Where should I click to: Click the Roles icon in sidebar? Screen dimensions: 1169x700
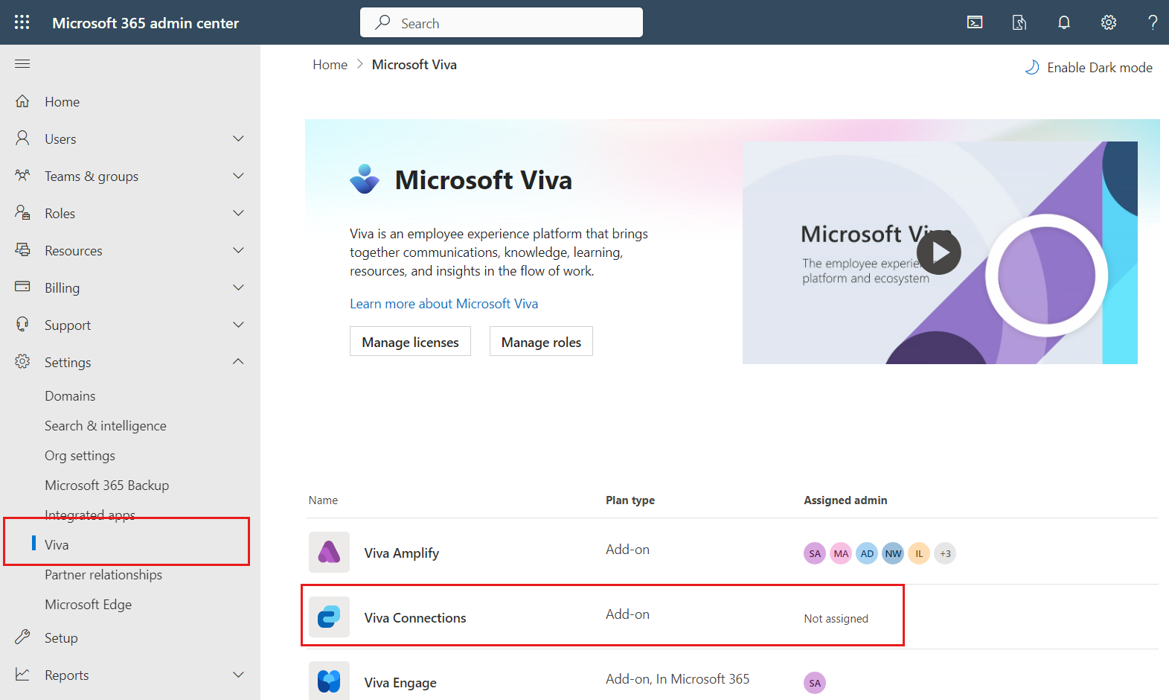22,213
